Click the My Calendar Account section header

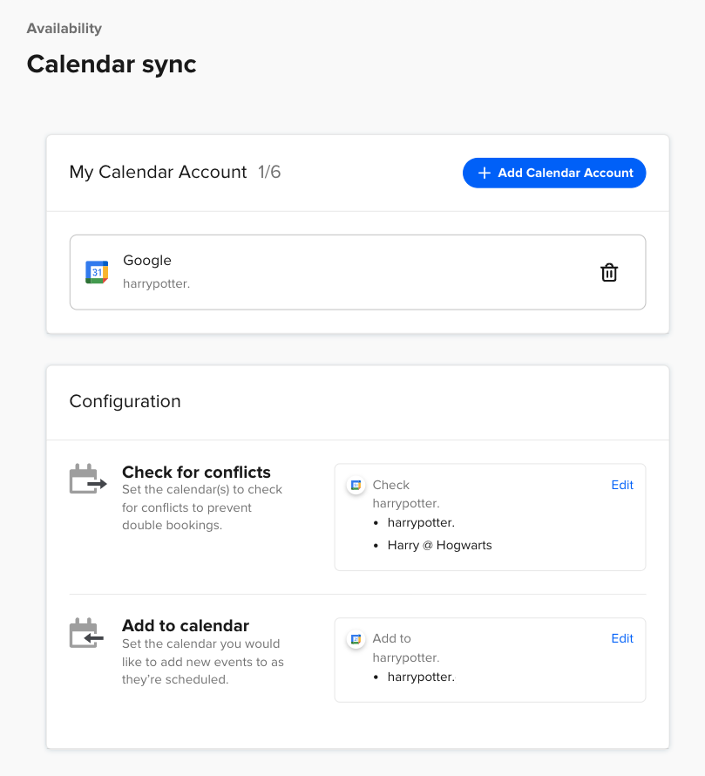[158, 172]
